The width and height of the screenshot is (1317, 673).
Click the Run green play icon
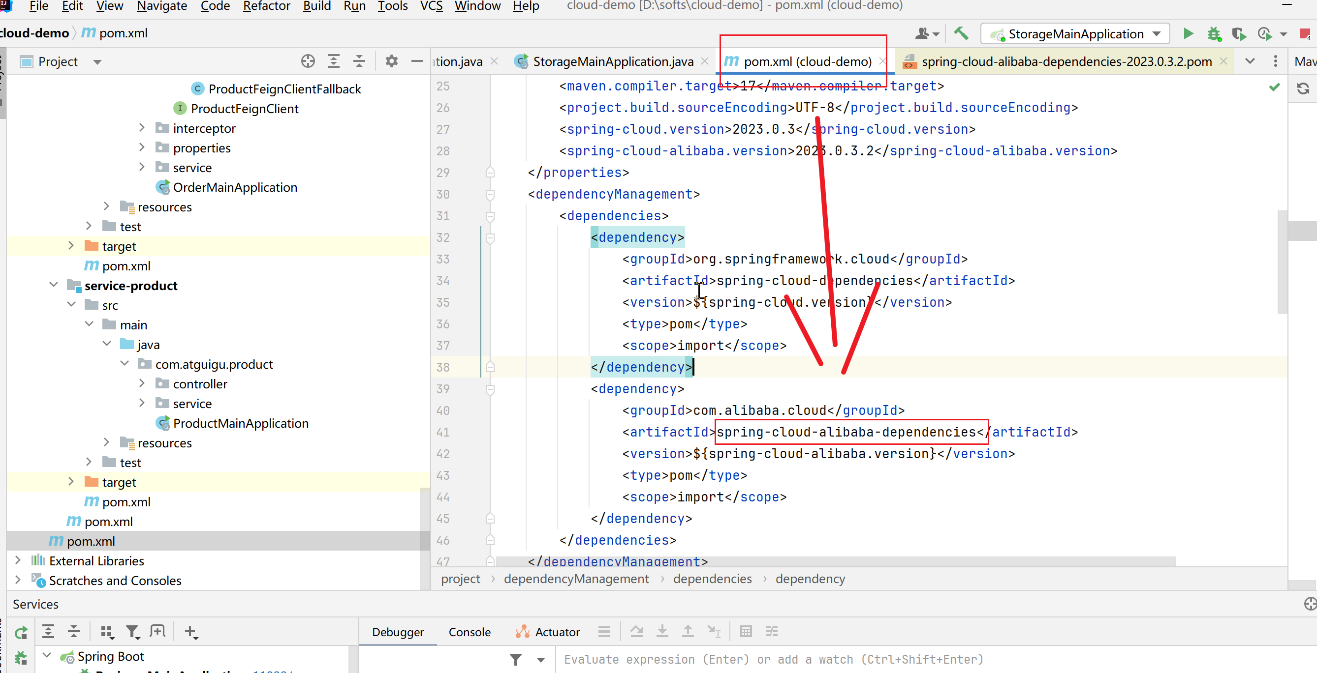click(x=1188, y=34)
